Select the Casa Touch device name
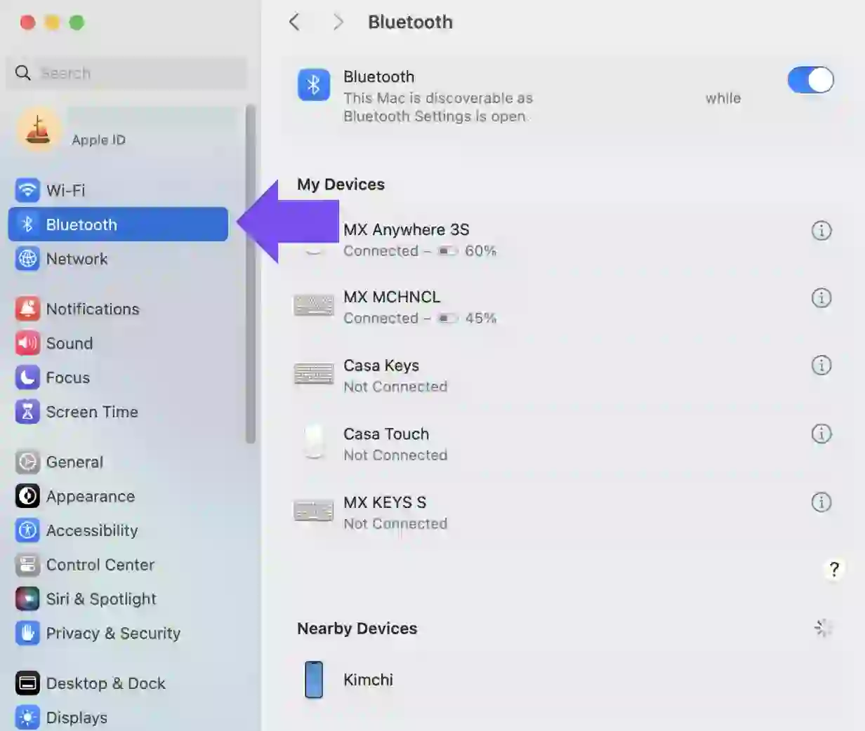Viewport: 865px width, 731px height. pos(386,434)
